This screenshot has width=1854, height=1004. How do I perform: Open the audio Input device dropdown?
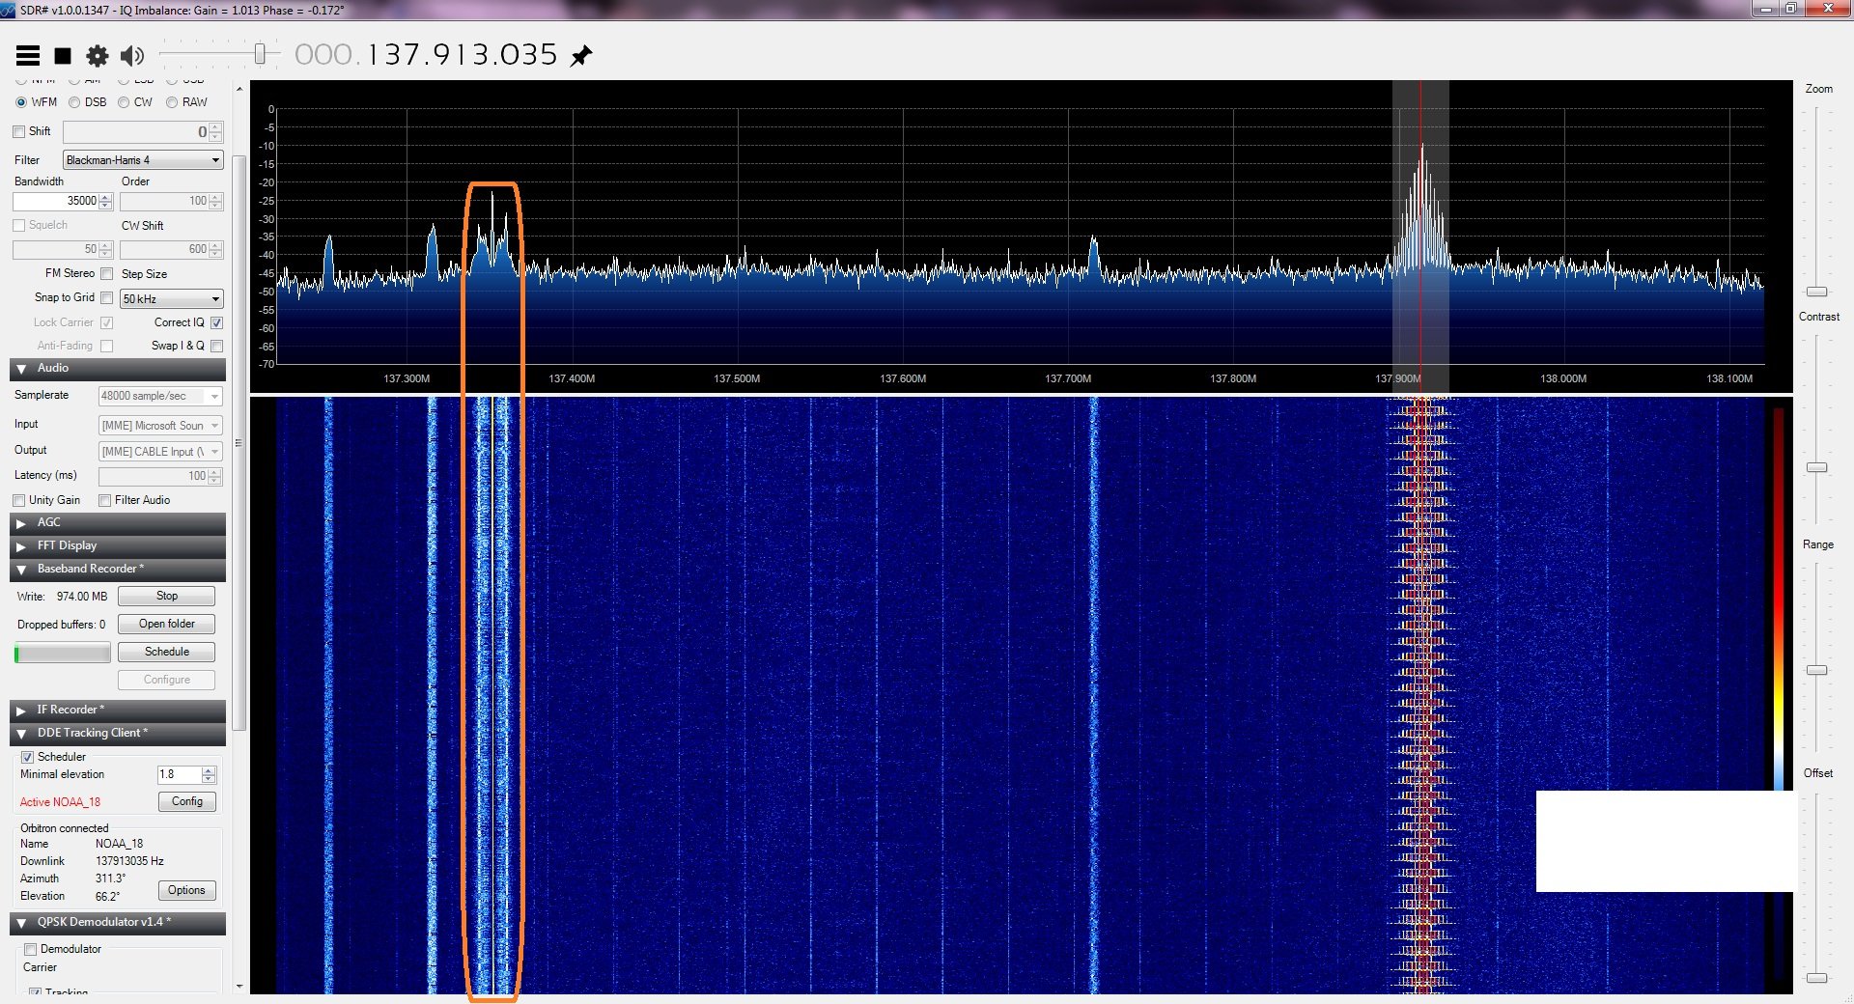(x=160, y=425)
